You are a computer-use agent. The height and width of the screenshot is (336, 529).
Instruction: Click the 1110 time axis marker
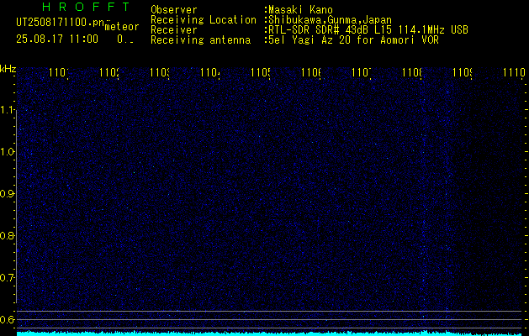[514, 72]
